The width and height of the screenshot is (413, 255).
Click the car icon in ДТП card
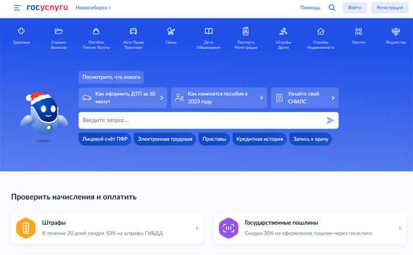click(x=87, y=98)
